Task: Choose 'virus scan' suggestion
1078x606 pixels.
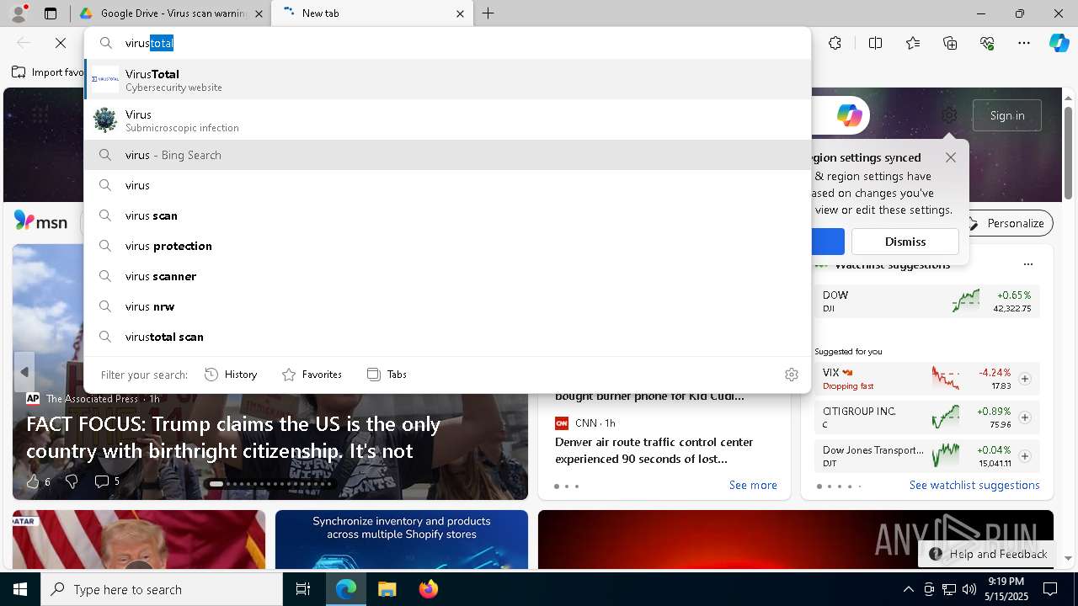Action: (x=447, y=215)
